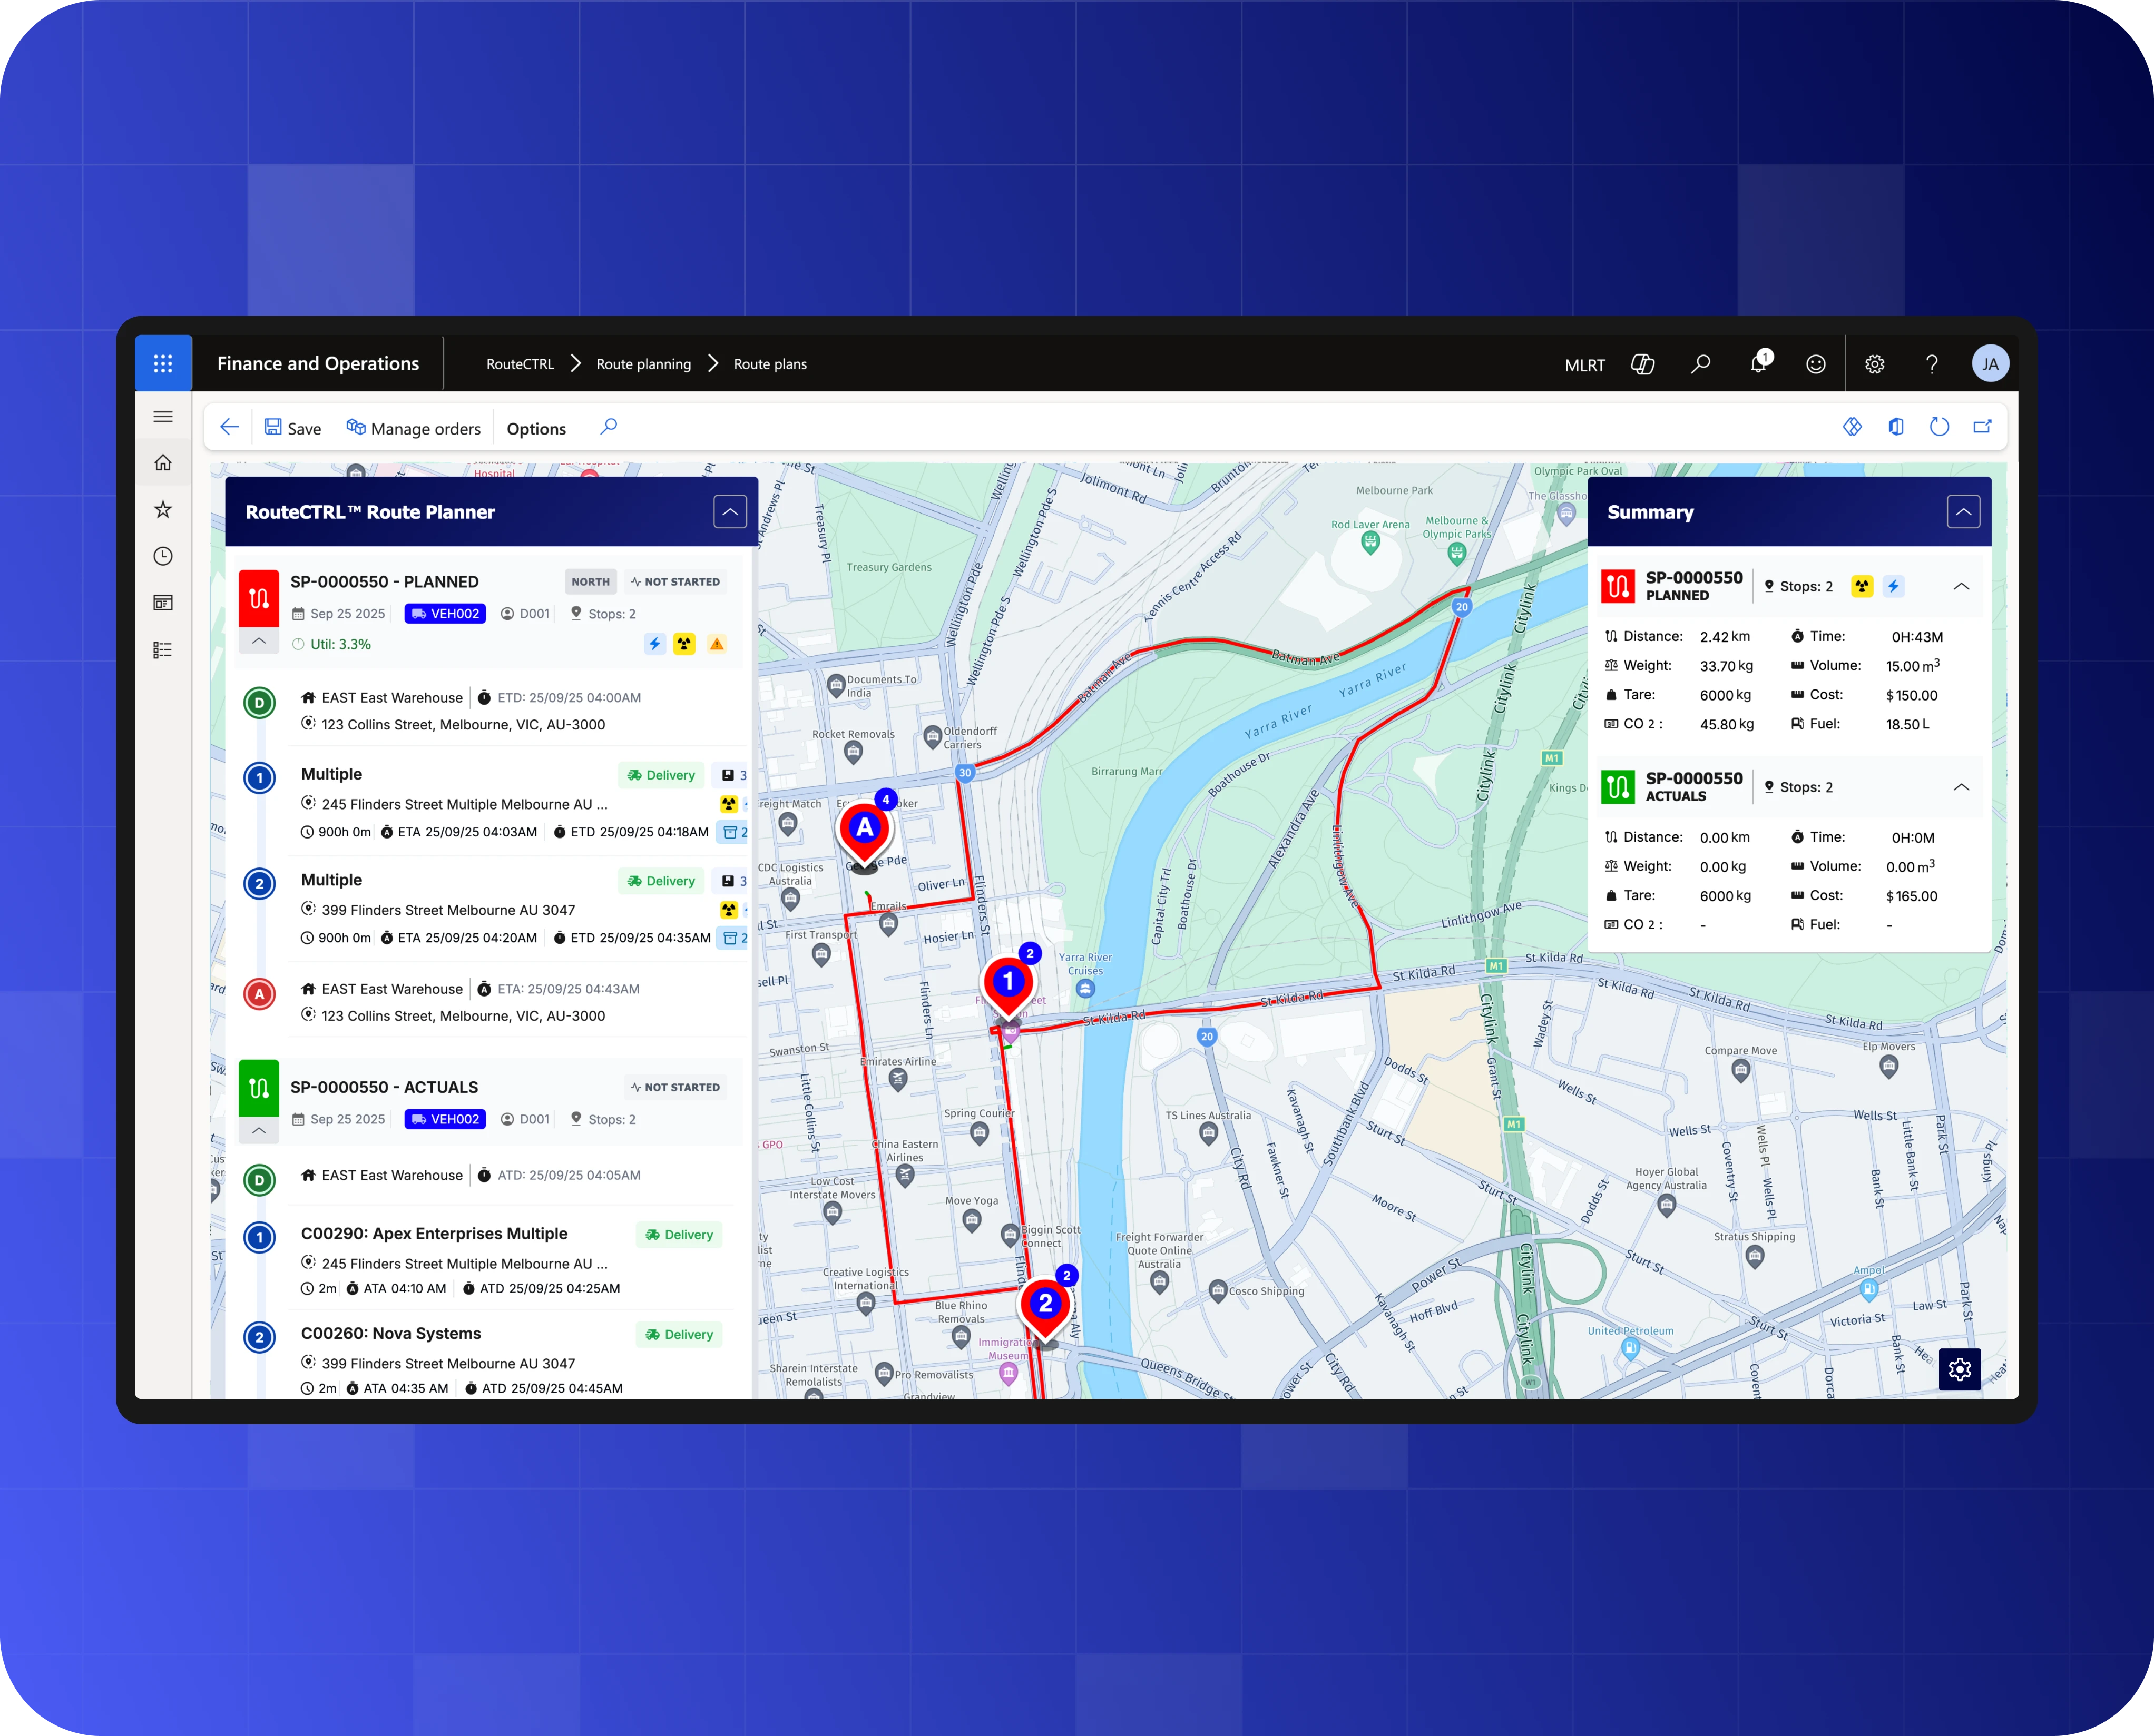Click the action bar search magnifier
This screenshot has height=1736, width=2154.
pyautogui.click(x=608, y=427)
